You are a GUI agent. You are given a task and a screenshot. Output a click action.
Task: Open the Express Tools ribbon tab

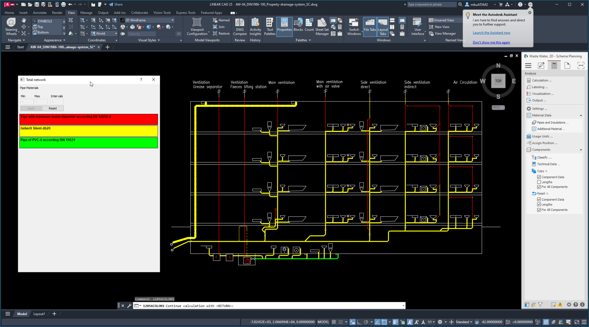click(x=186, y=13)
